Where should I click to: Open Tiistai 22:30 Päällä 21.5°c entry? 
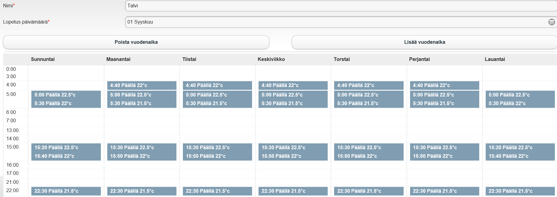[x=217, y=191]
